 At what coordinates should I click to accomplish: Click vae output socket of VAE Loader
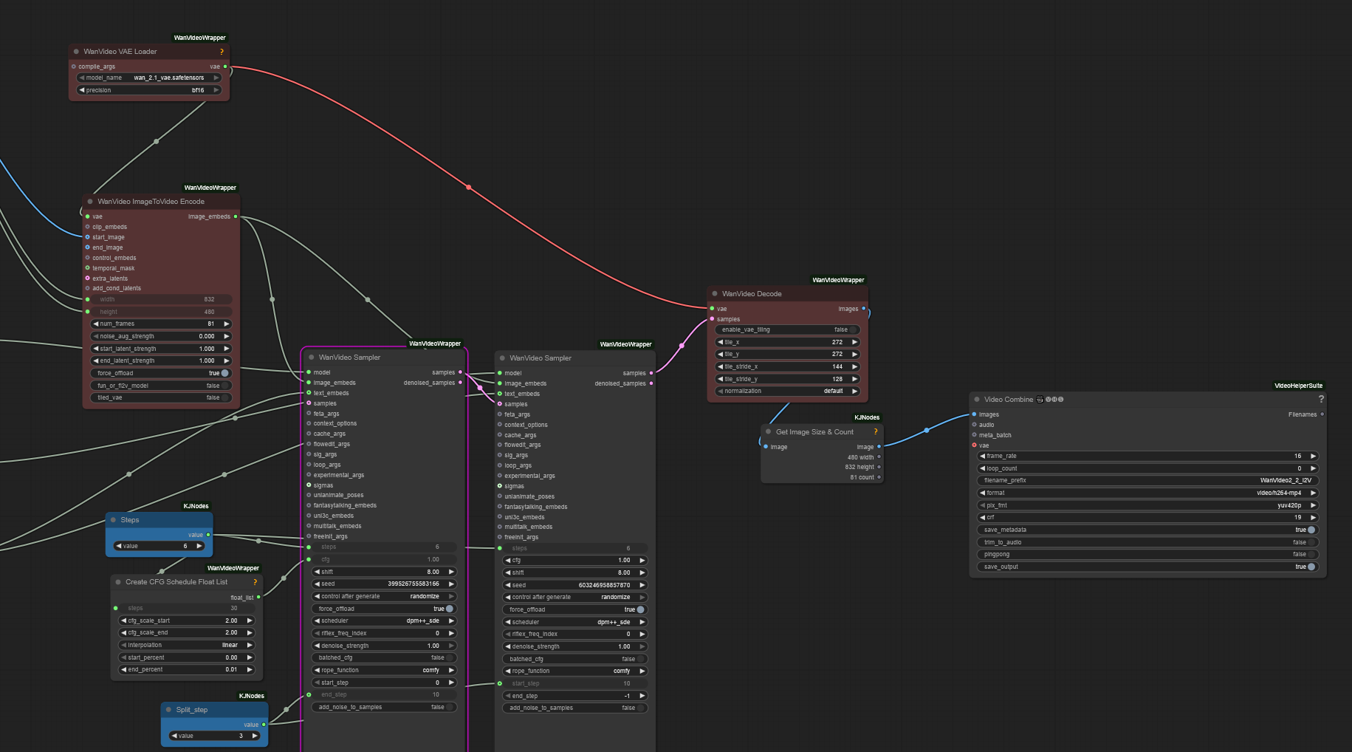pos(225,66)
